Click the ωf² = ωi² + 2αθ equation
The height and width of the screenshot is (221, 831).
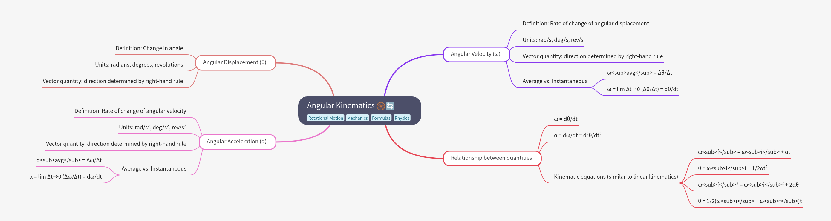(x=749, y=185)
